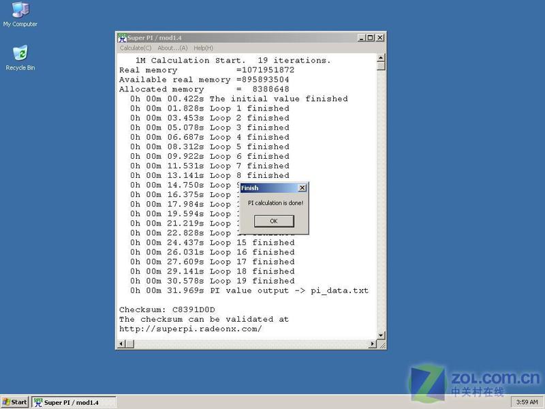545x409 pixels.
Task: Open the Windows Start menu
Action: tap(14, 402)
